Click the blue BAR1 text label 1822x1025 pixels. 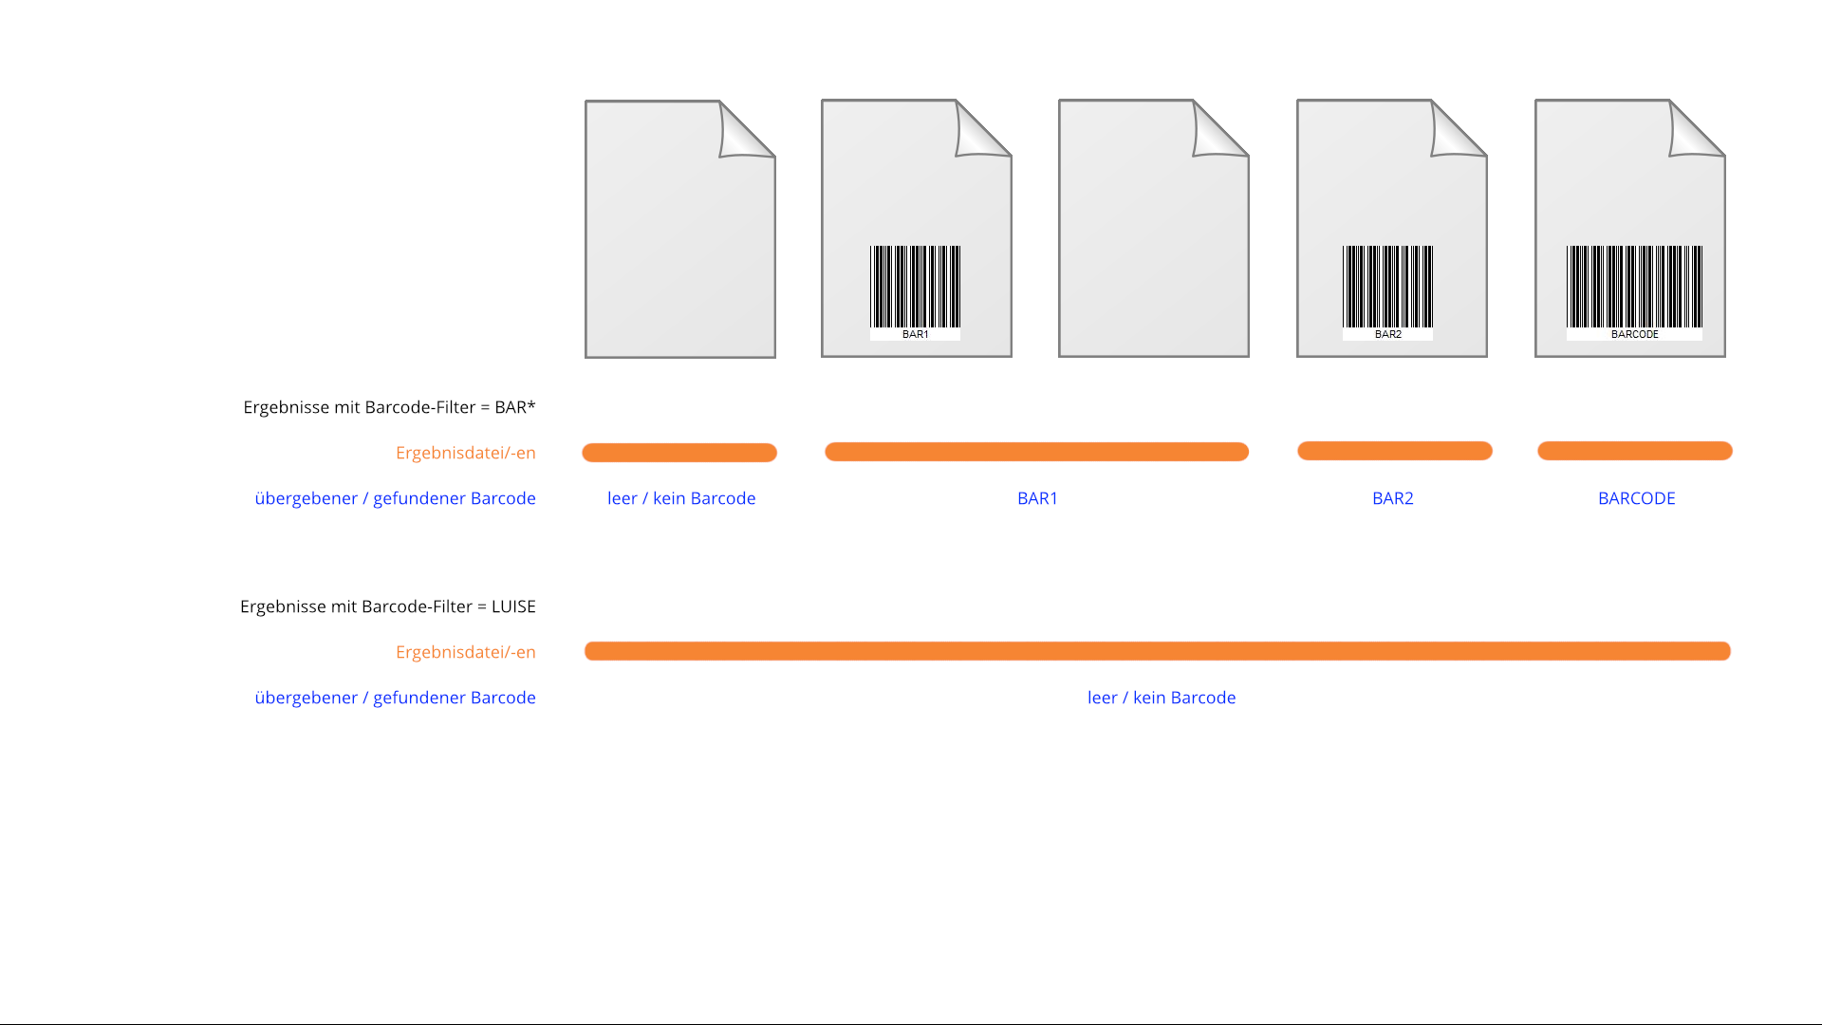click(1037, 498)
